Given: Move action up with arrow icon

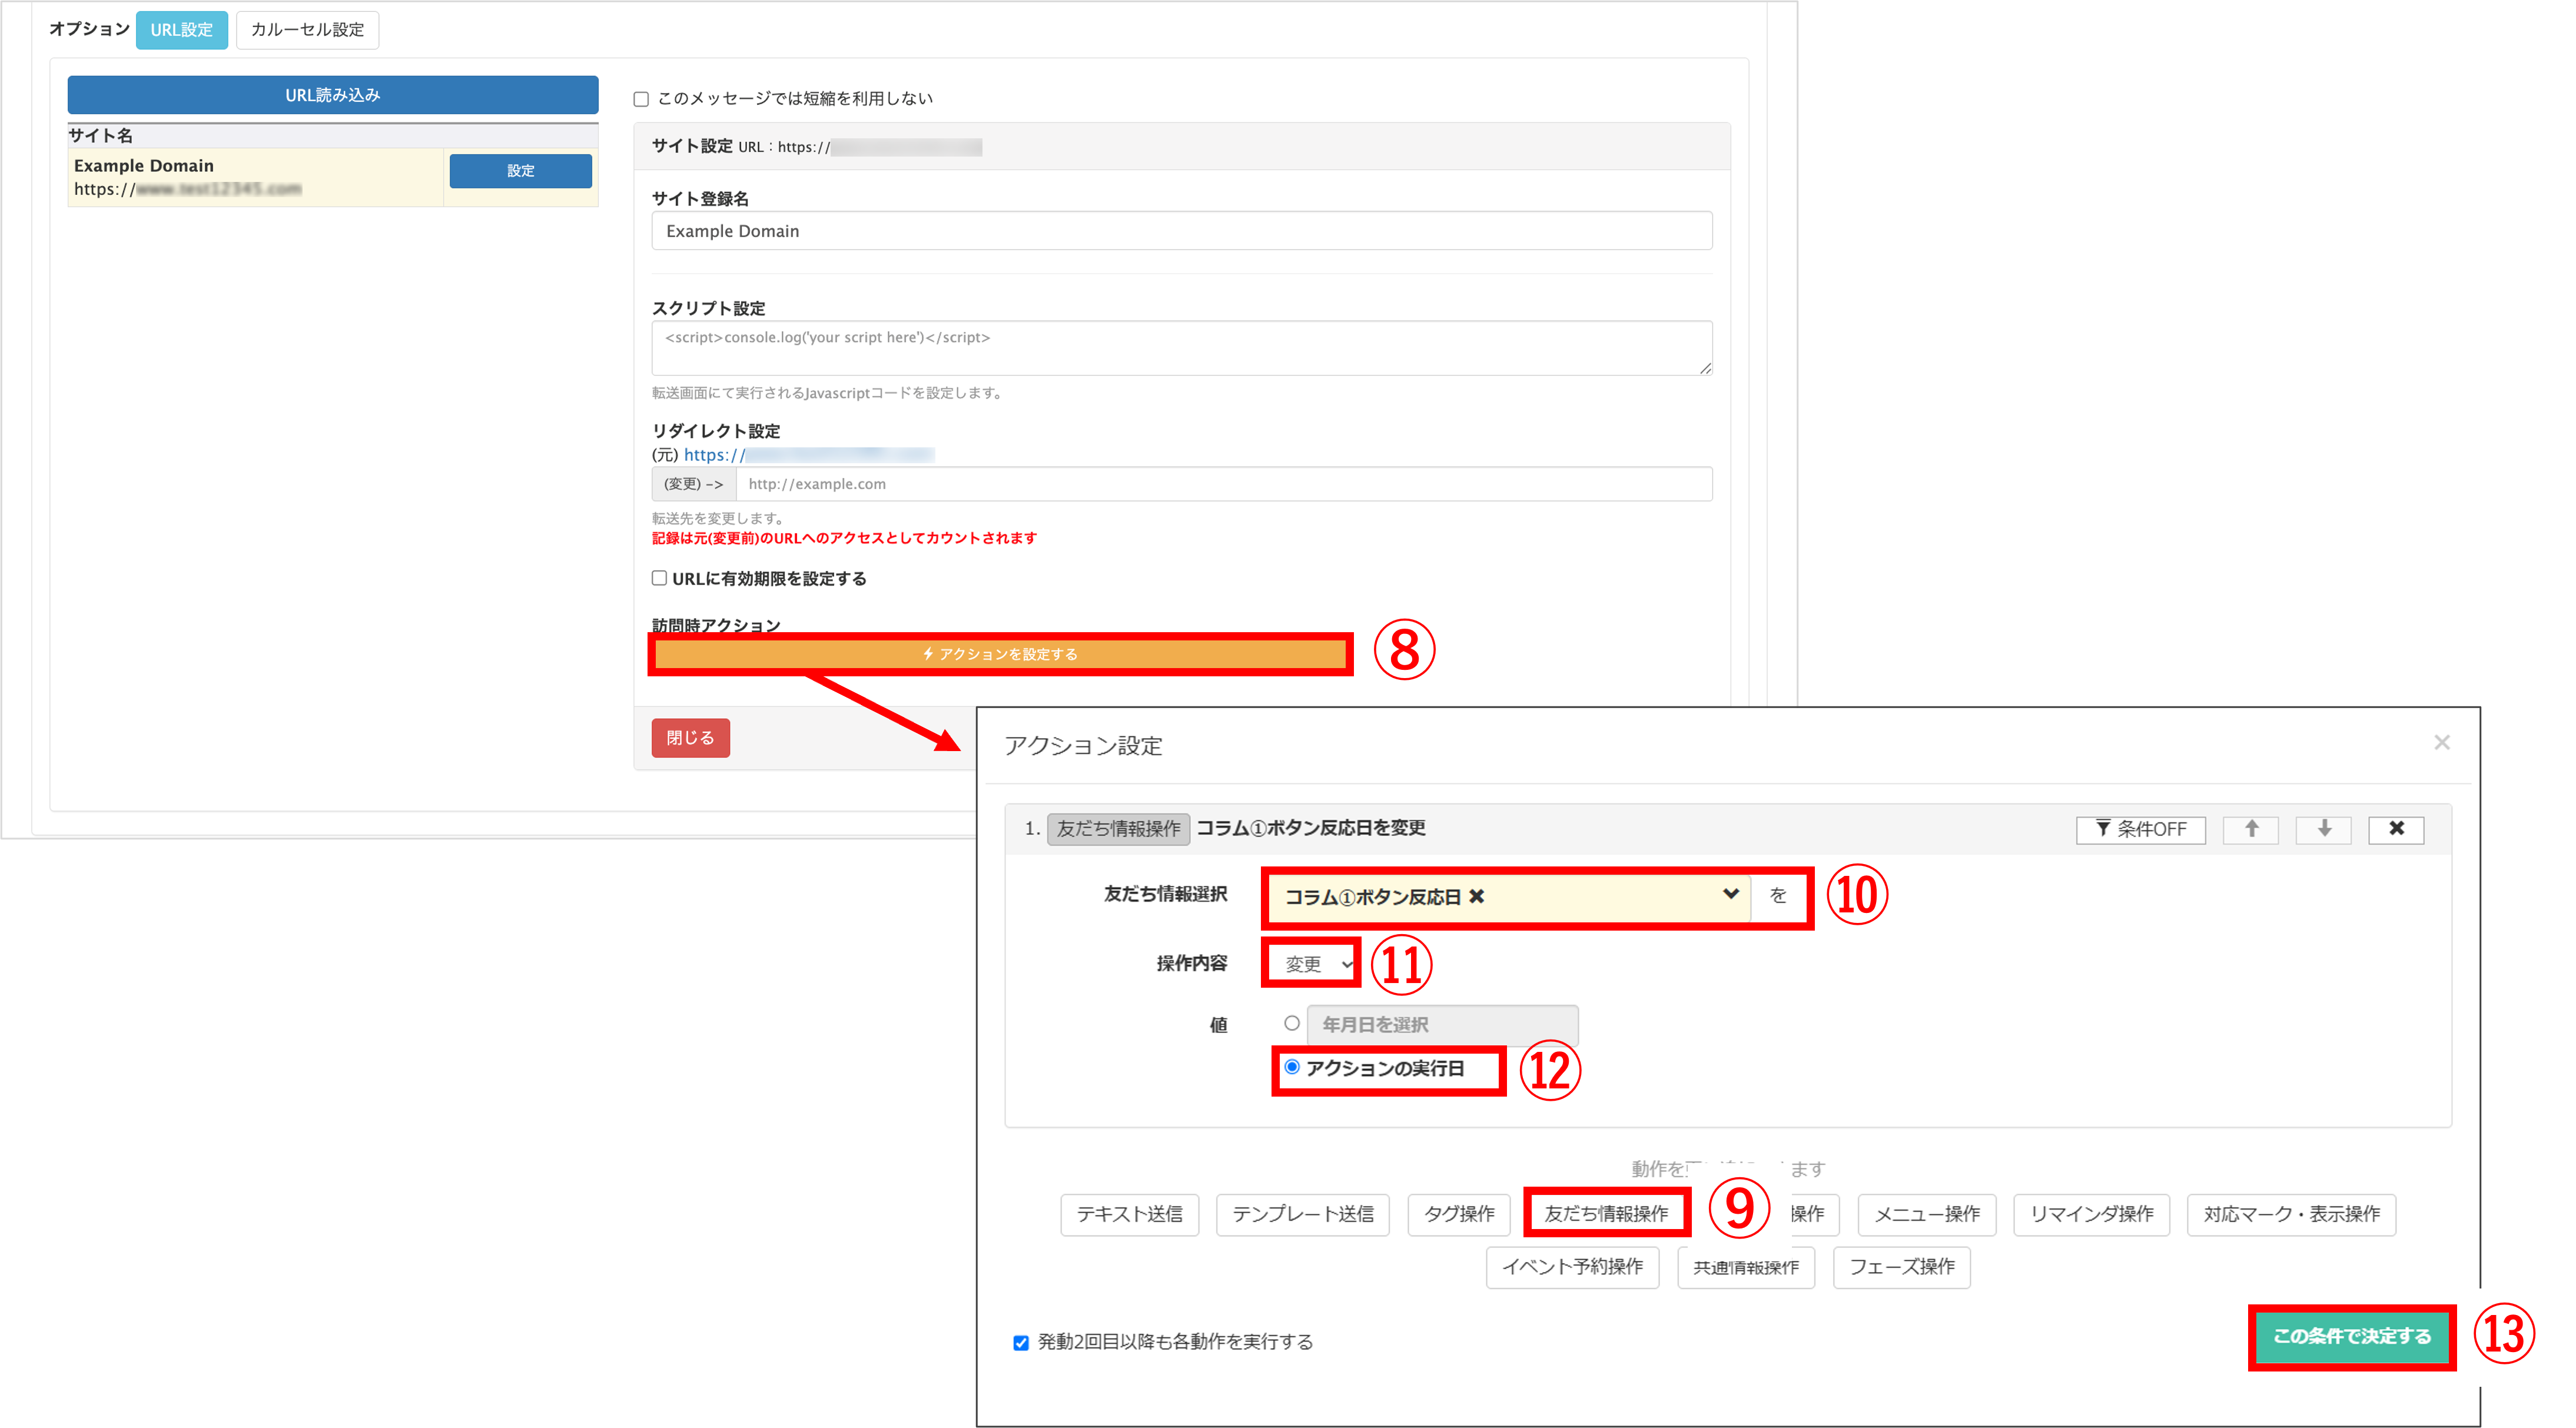Looking at the screenshot, I should click(x=2250, y=829).
